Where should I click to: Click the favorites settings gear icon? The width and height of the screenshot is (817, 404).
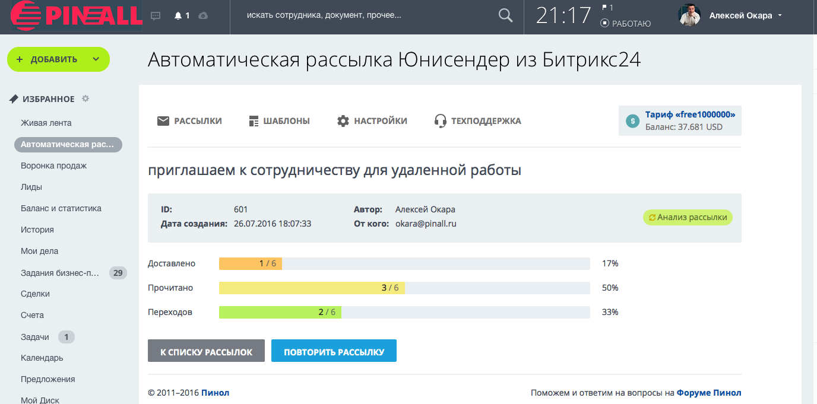click(x=85, y=98)
